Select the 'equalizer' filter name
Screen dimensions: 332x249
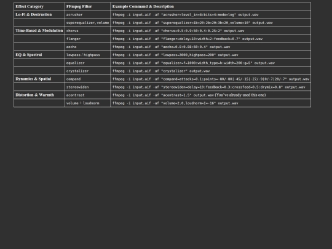75,63
